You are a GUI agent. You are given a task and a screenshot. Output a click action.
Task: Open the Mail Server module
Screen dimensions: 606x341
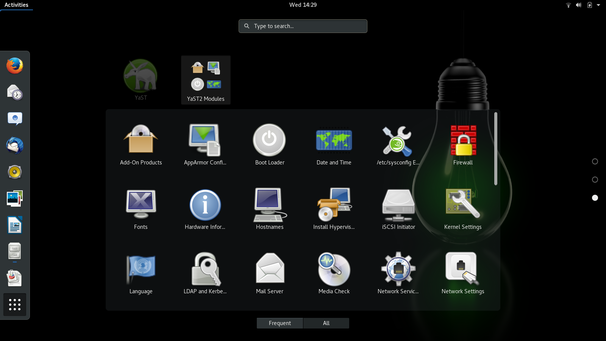269,274
